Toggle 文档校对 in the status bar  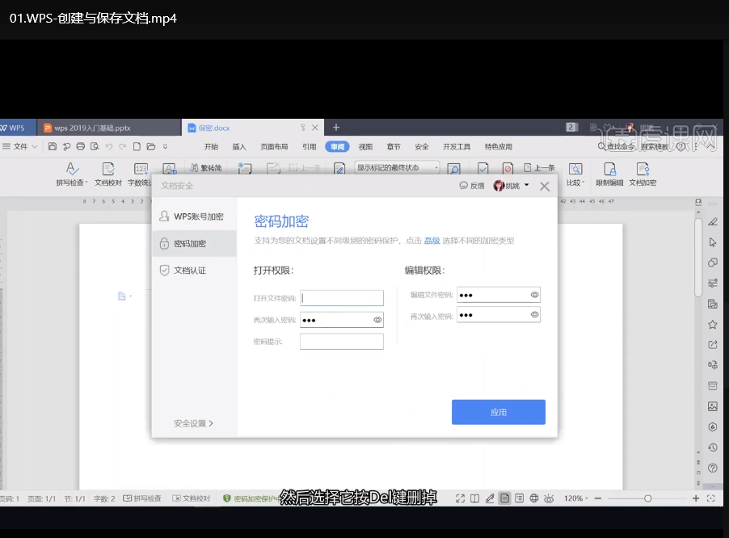pyautogui.click(x=191, y=498)
